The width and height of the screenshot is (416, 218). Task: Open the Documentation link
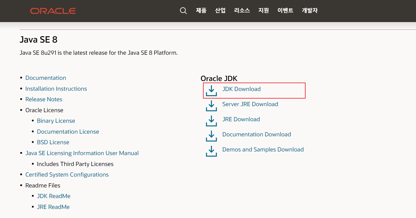(x=46, y=78)
